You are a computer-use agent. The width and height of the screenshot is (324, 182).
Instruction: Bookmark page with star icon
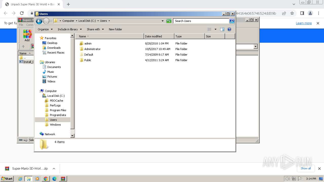[x=292, y=13]
